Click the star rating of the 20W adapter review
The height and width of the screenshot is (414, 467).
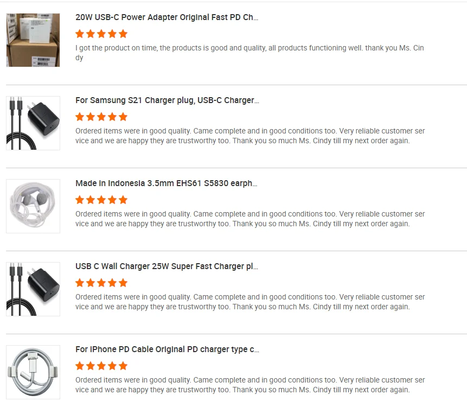pos(101,34)
